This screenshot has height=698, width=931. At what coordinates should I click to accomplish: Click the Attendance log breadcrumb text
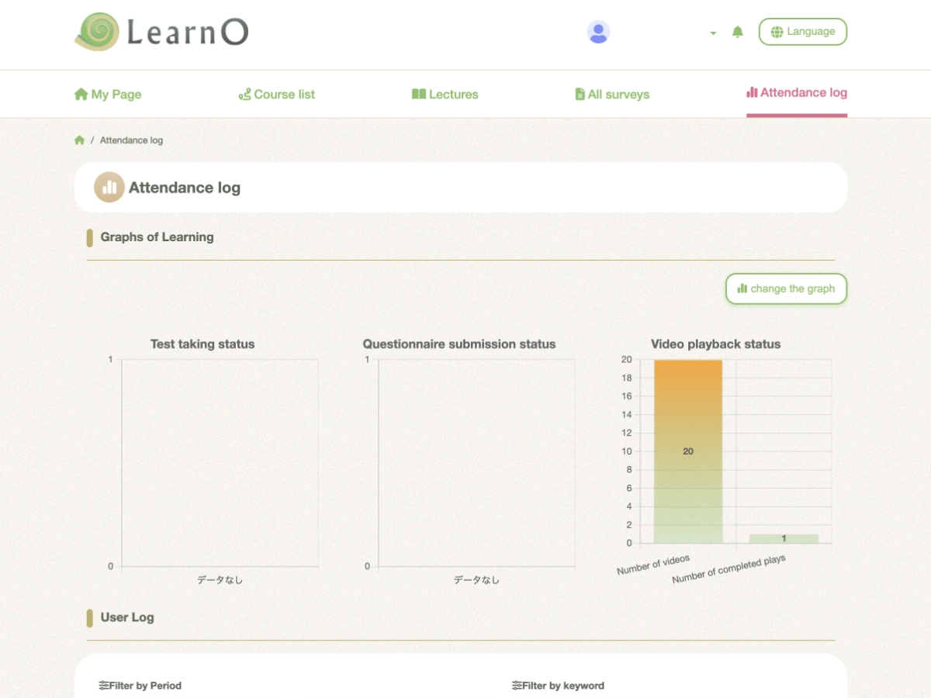click(x=131, y=140)
